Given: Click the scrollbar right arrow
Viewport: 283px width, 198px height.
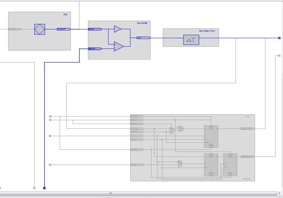Looking at the screenshot, I should pos(280,193).
